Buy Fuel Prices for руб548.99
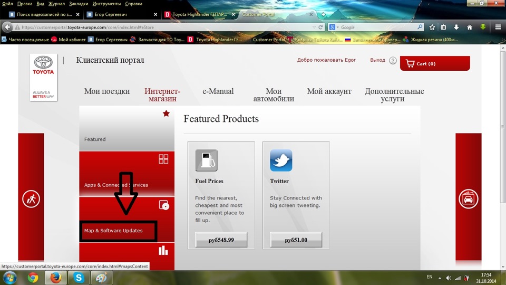506x285 pixels. 221,240
